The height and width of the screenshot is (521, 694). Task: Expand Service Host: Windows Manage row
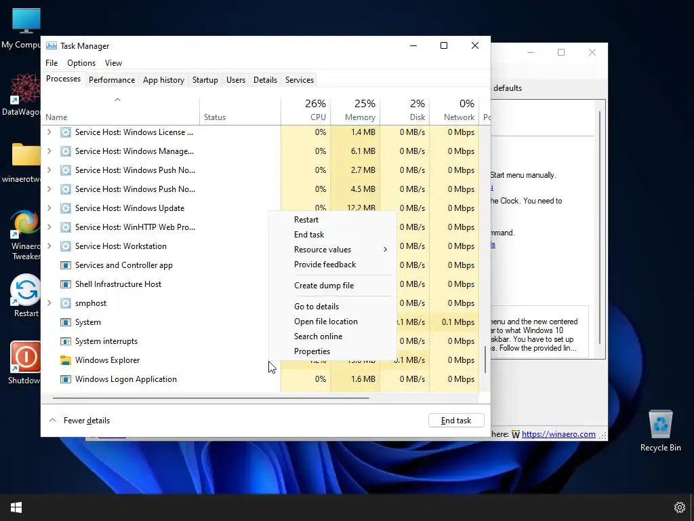(49, 151)
